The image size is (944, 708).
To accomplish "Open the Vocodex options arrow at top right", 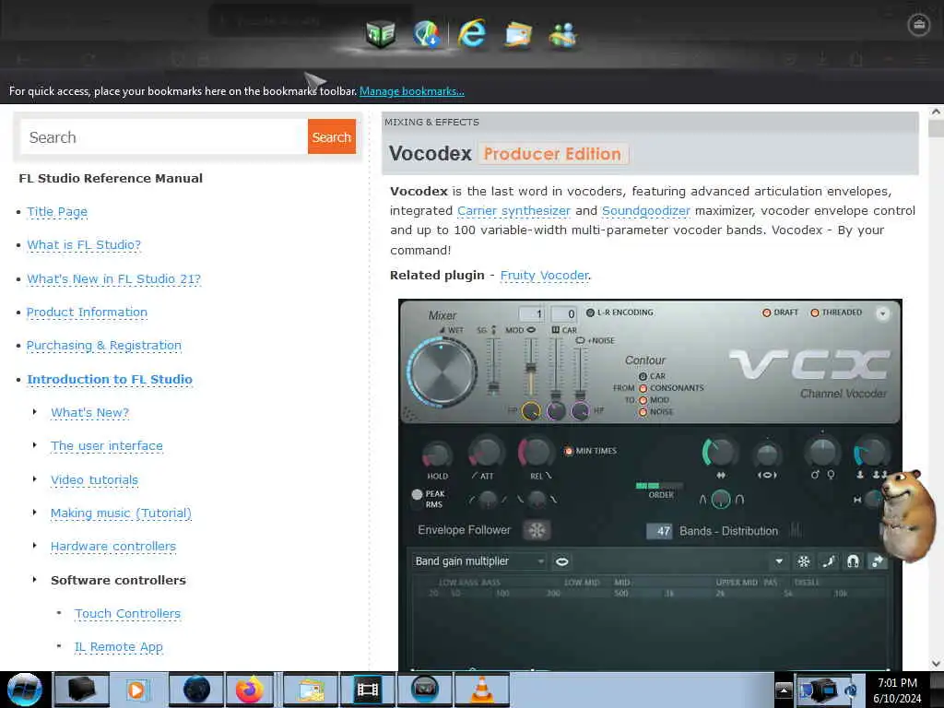I will pyautogui.click(x=882, y=313).
